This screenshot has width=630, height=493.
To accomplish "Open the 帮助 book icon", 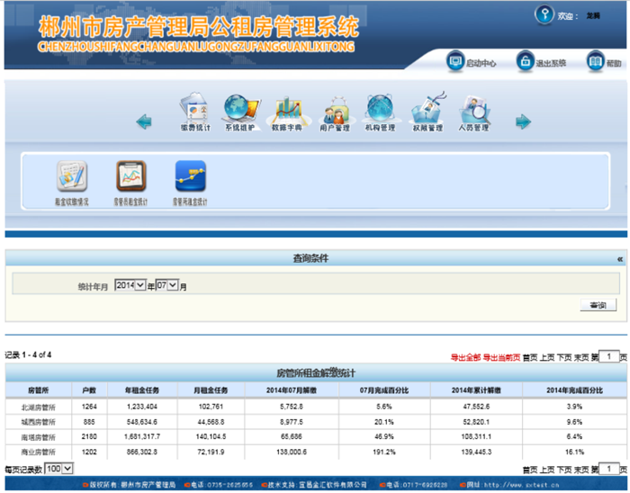I will coord(595,61).
